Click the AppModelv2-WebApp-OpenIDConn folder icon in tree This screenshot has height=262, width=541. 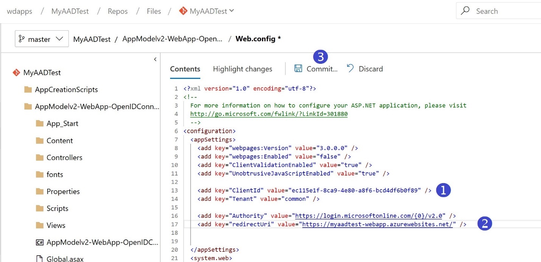click(28, 106)
